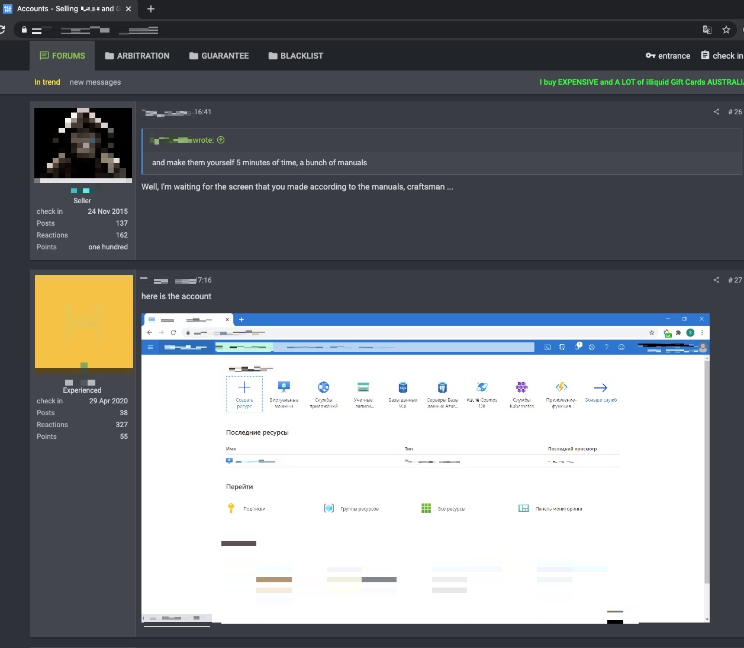Open a new browser tab
The width and height of the screenshot is (744, 648).
151,9
